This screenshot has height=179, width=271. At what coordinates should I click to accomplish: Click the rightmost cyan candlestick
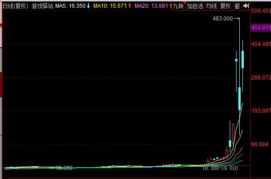click(x=242, y=60)
